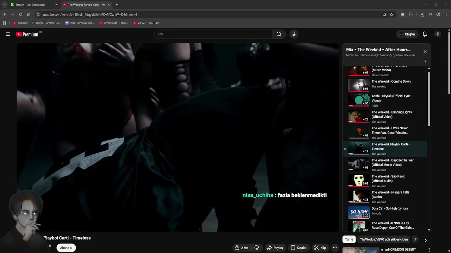Click the Ara search input field
This screenshot has height=253, width=451.
[213, 34]
